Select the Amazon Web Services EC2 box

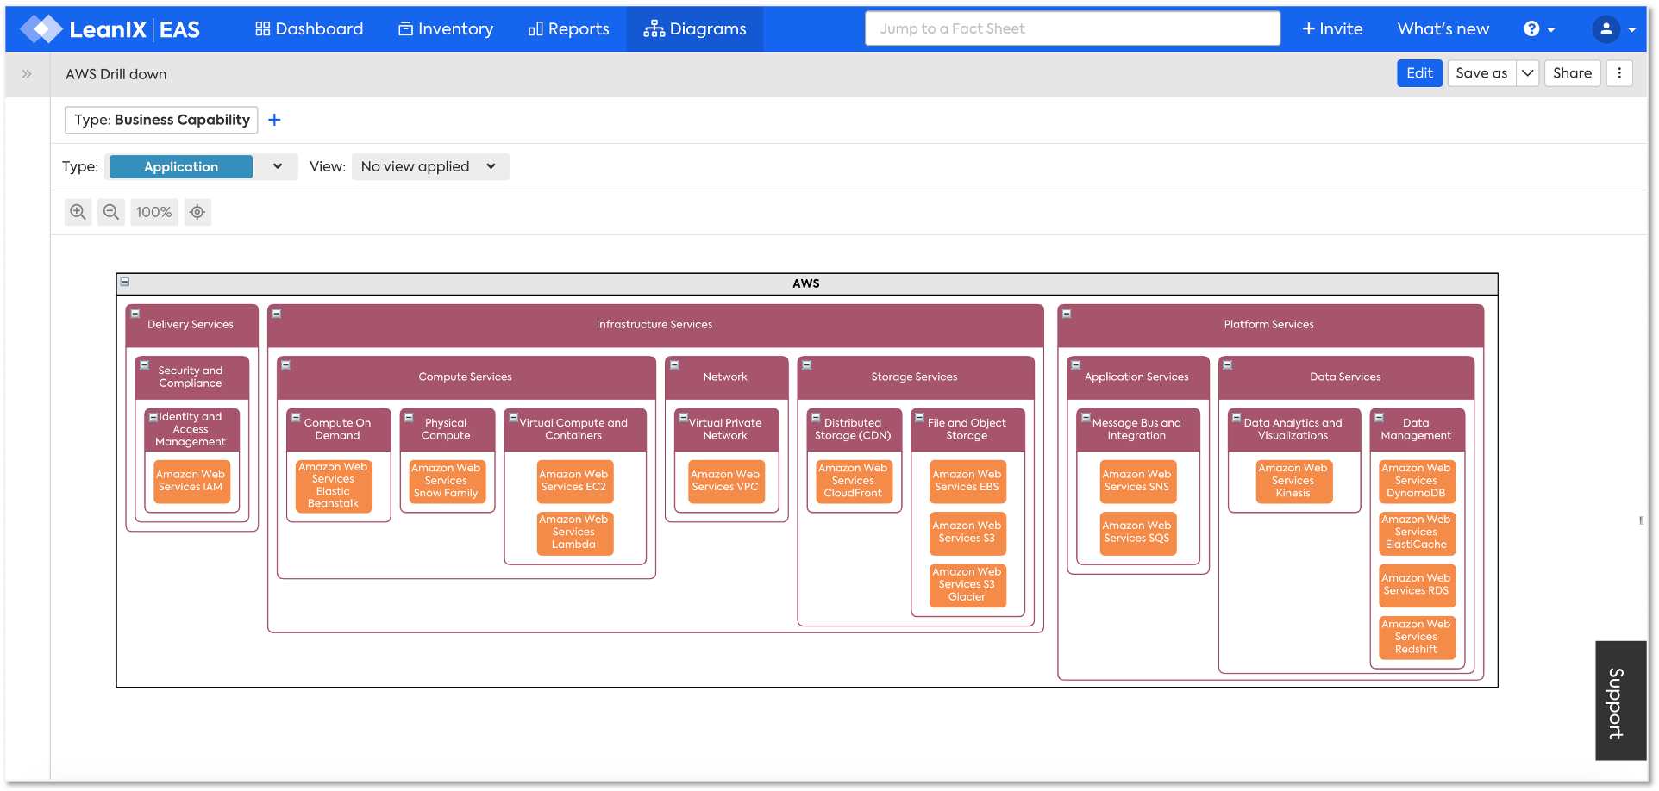pyautogui.click(x=574, y=481)
